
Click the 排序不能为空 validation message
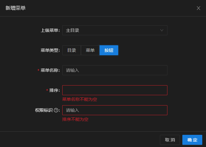pyautogui.click(x=75, y=119)
